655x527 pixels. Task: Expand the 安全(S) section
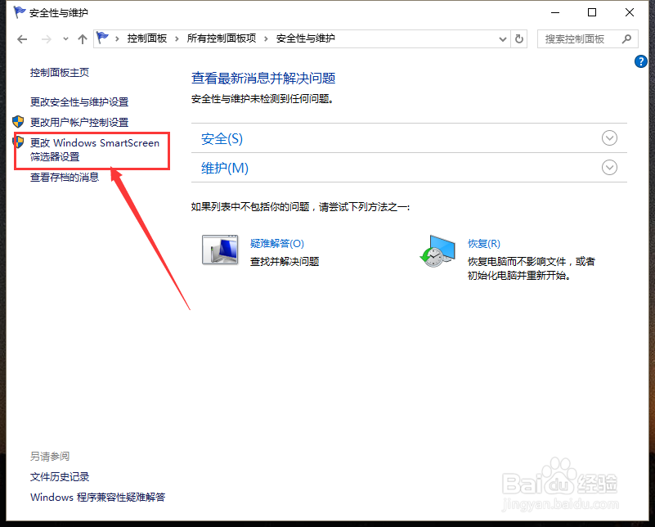click(609, 137)
